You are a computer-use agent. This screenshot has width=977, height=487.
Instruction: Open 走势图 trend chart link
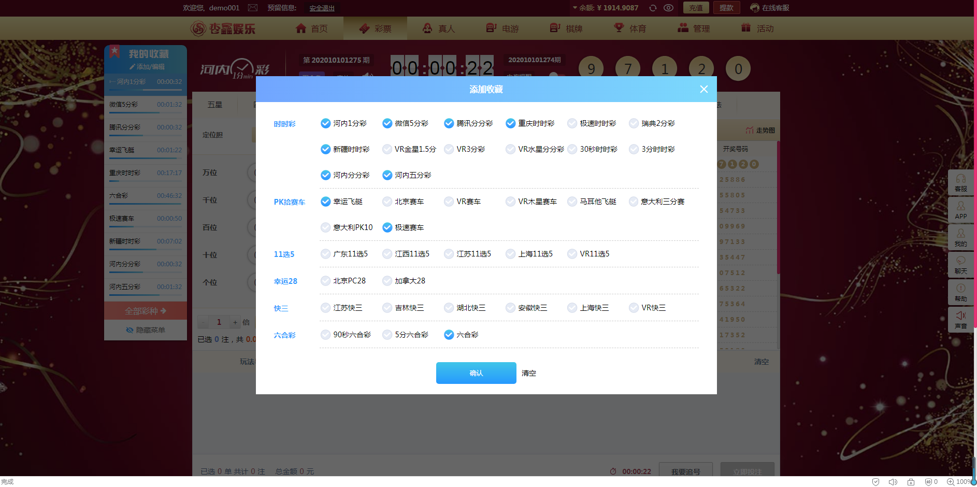pos(760,130)
